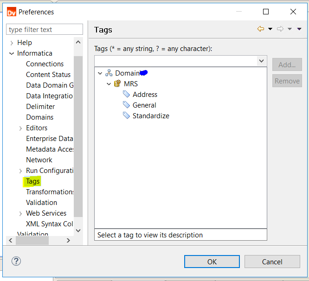
Task: Select the Informatica preference category
Action: pyautogui.click(x=35, y=53)
